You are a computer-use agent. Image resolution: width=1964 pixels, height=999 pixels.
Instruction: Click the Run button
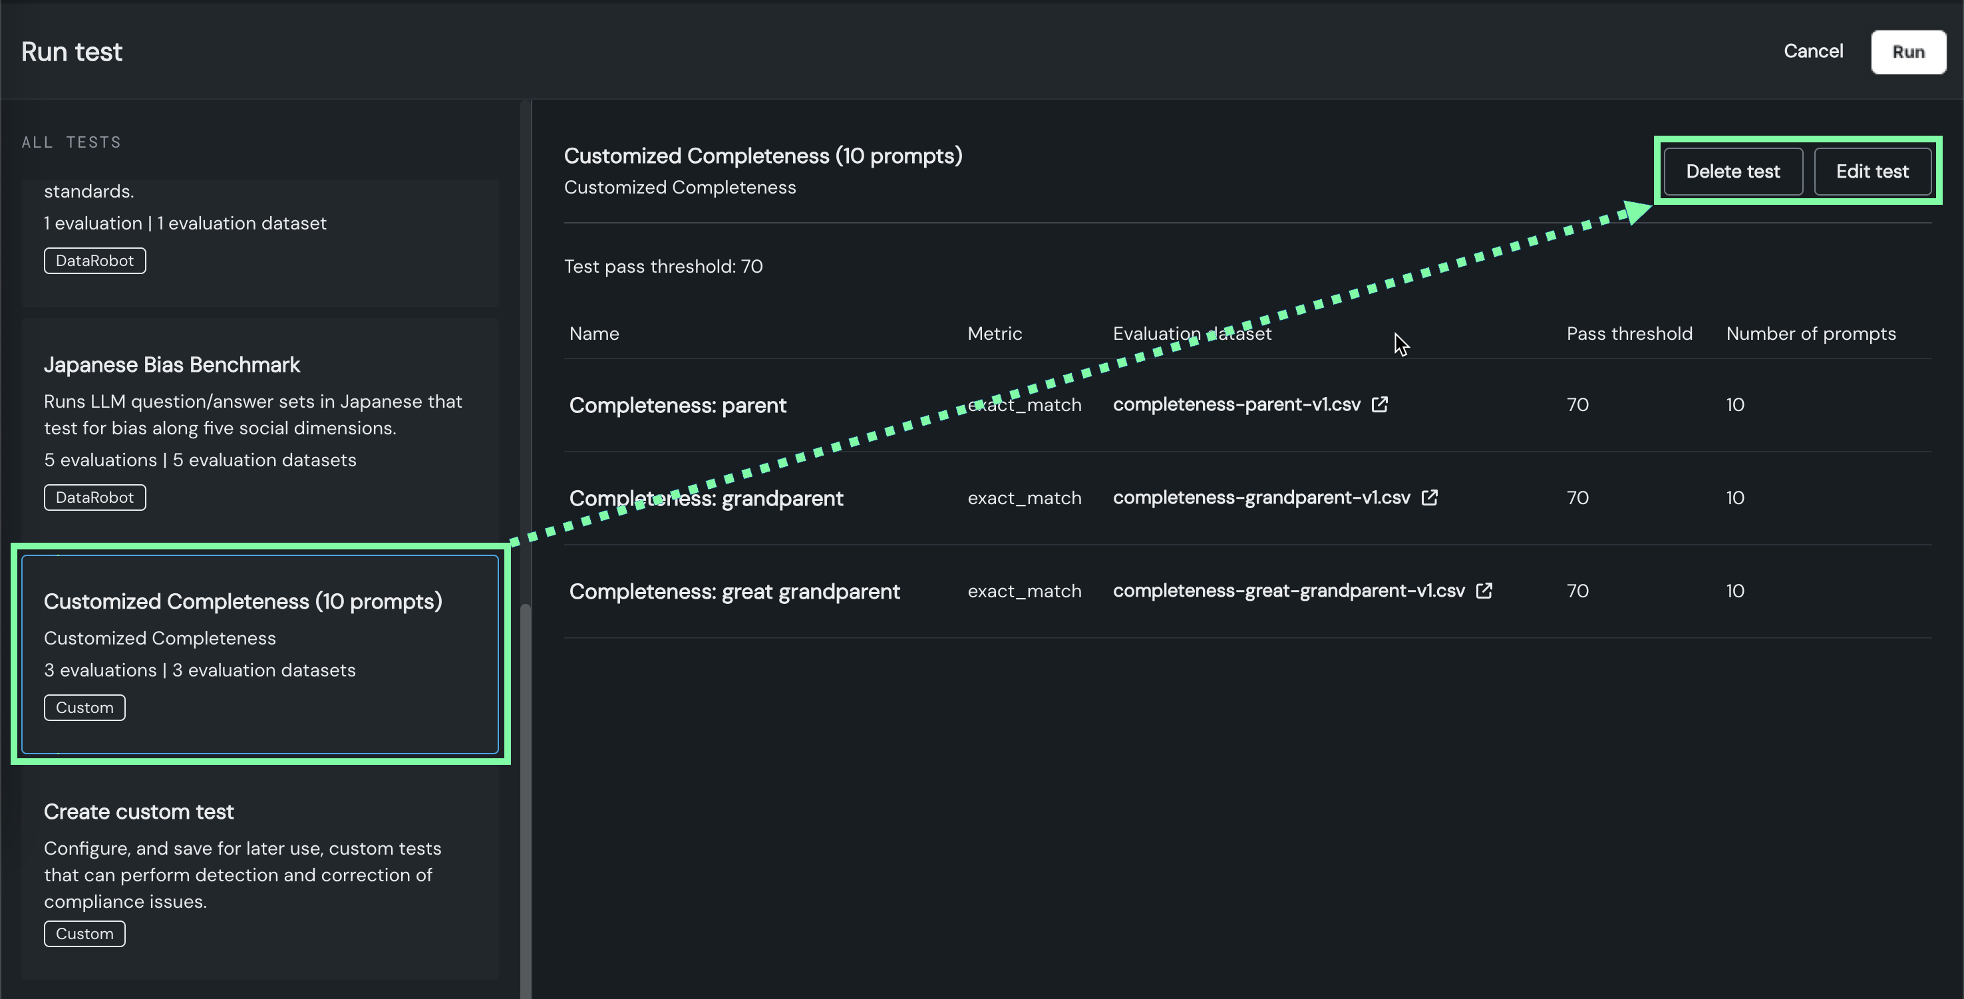point(1907,52)
